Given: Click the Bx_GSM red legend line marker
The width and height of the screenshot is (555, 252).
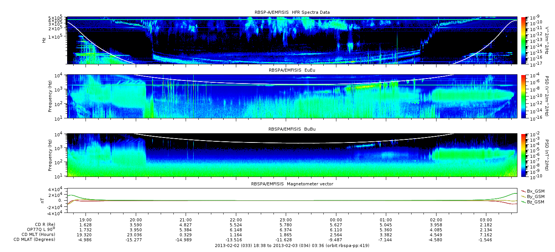Looking at the screenshot, I should tap(524, 191).
